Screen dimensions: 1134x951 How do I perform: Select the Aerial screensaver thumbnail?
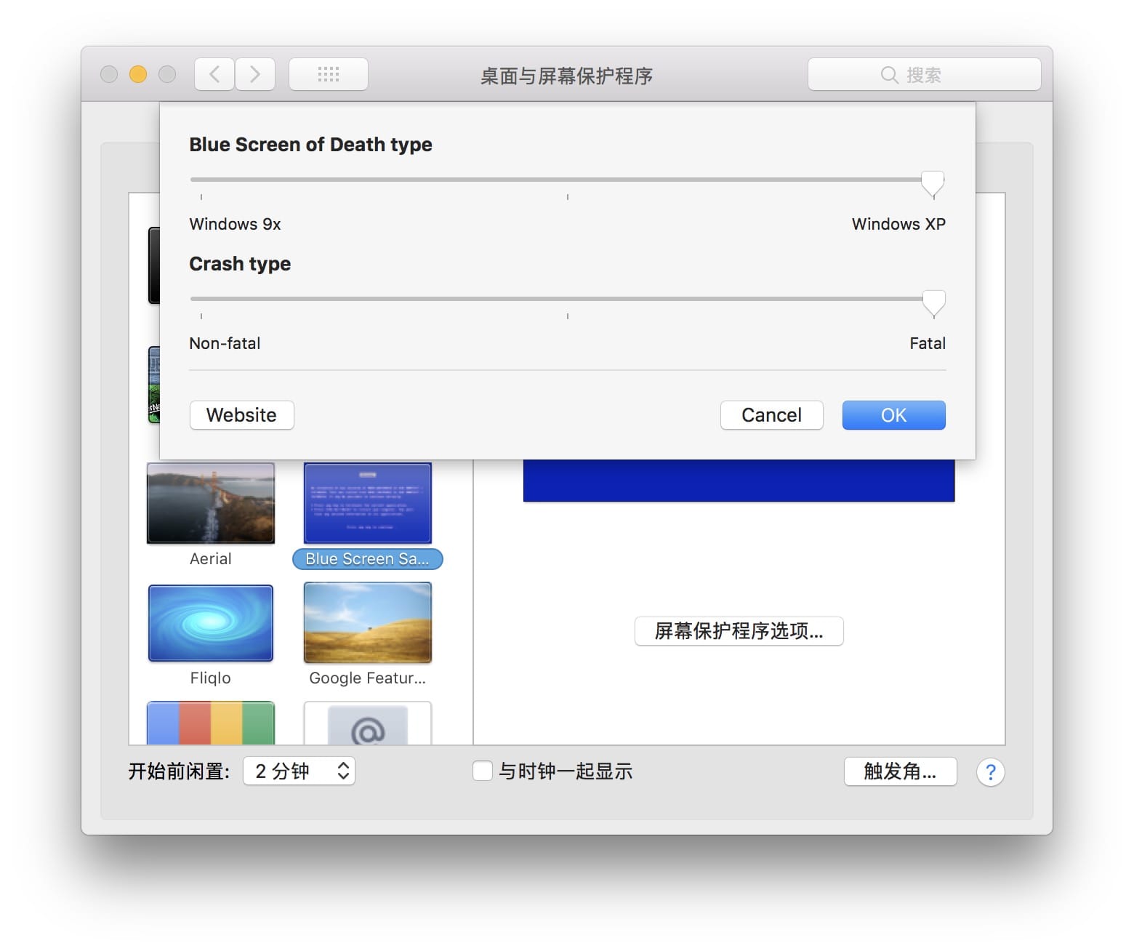click(x=211, y=504)
